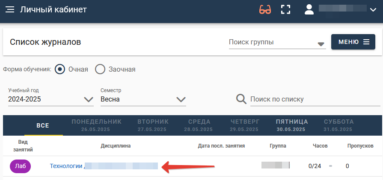Open the Технологии discipline link

coord(104,166)
